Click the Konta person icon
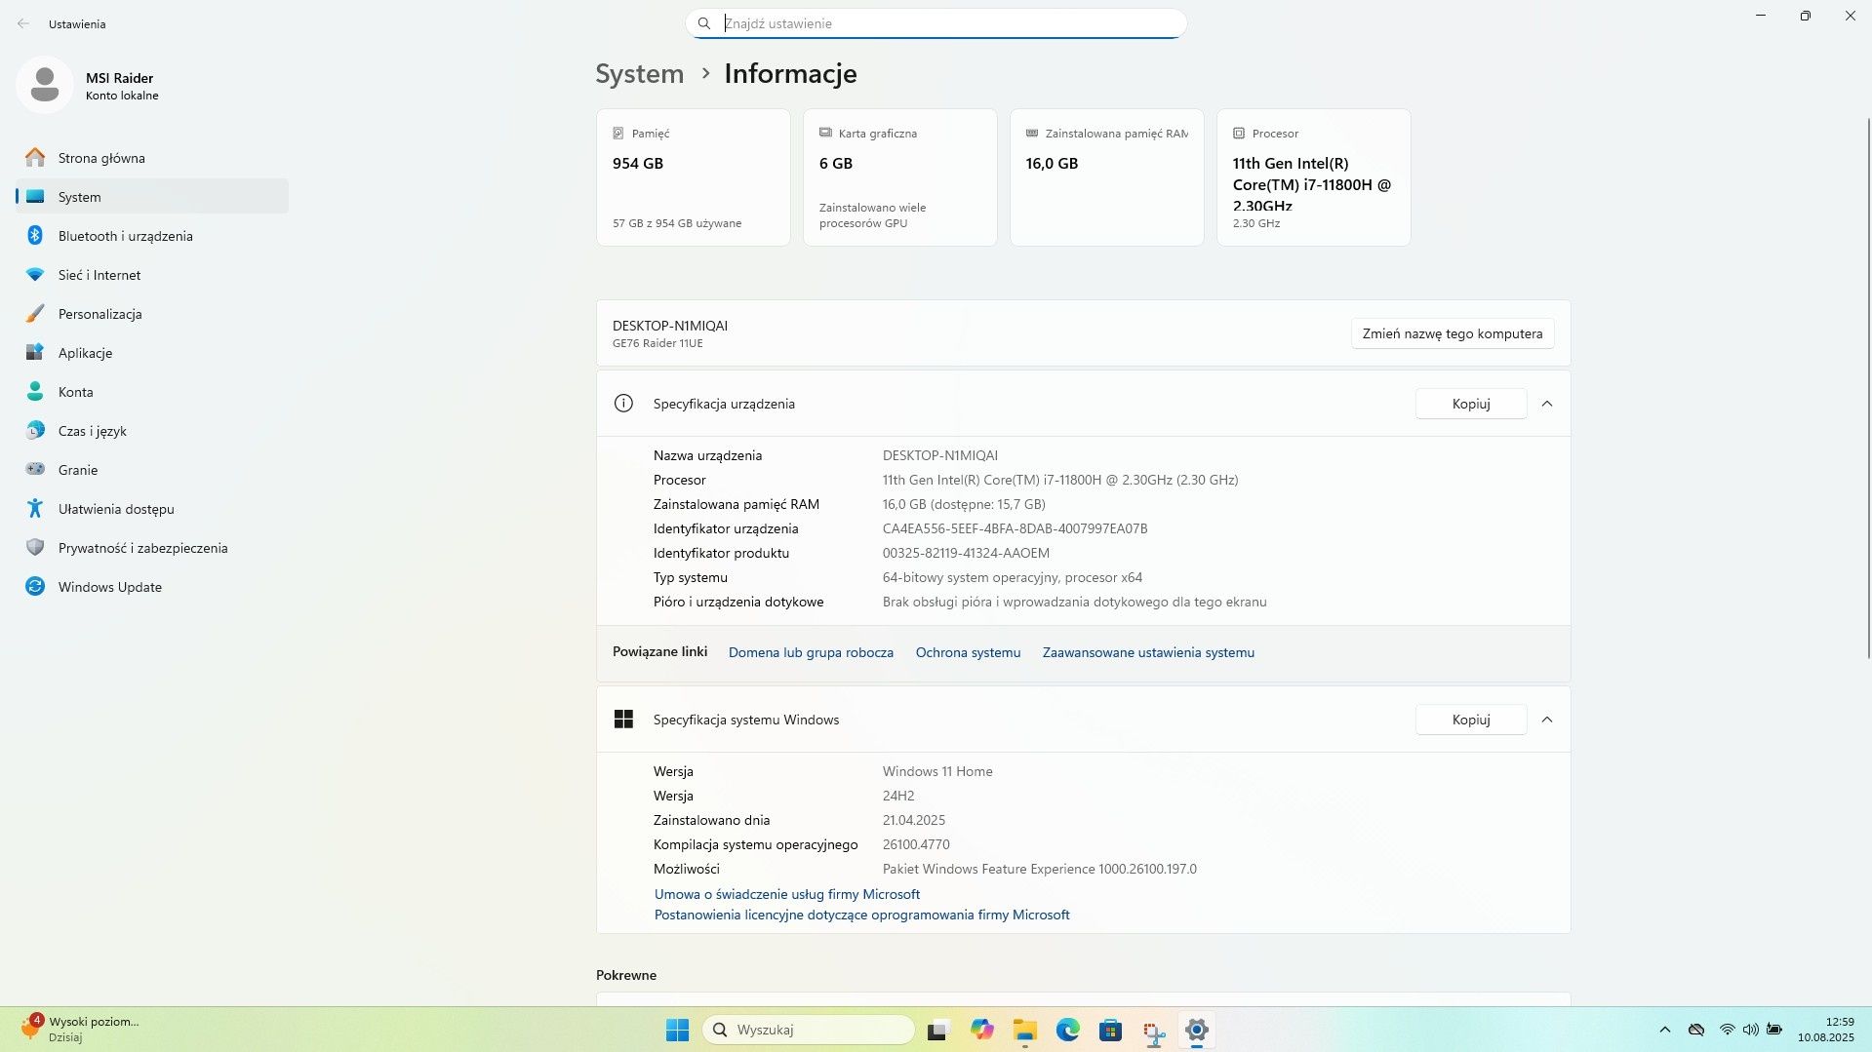Screen dimensions: 1872x1052 (x=35, y=392)
